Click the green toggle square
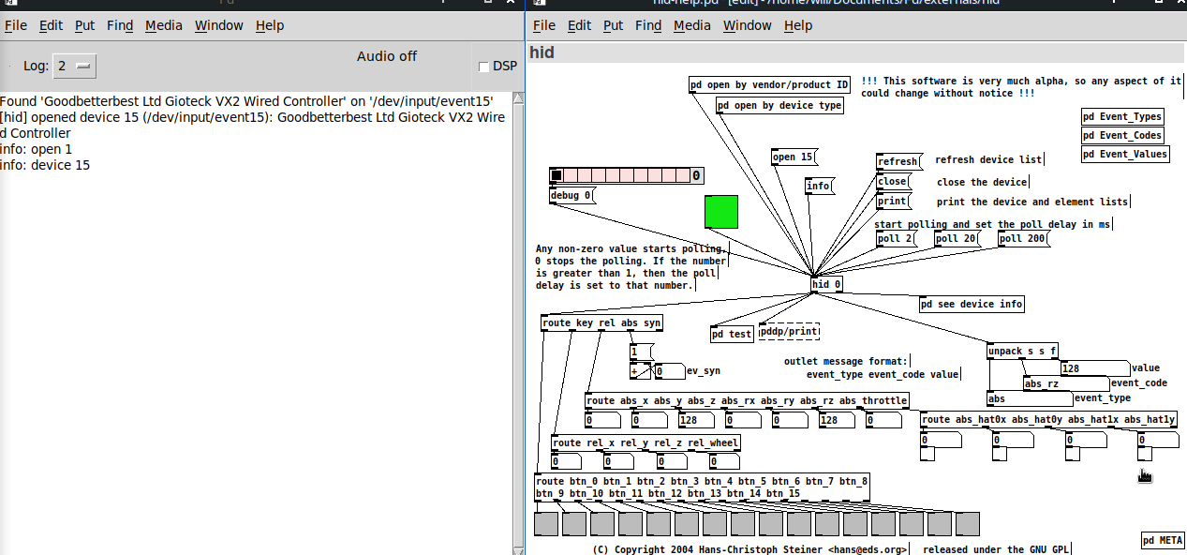 coord(721,211)
